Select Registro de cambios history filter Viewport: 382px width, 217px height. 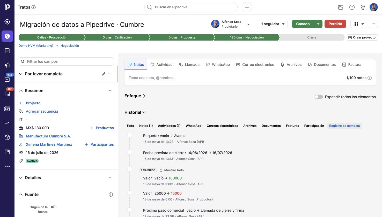[x=344, y=126]
